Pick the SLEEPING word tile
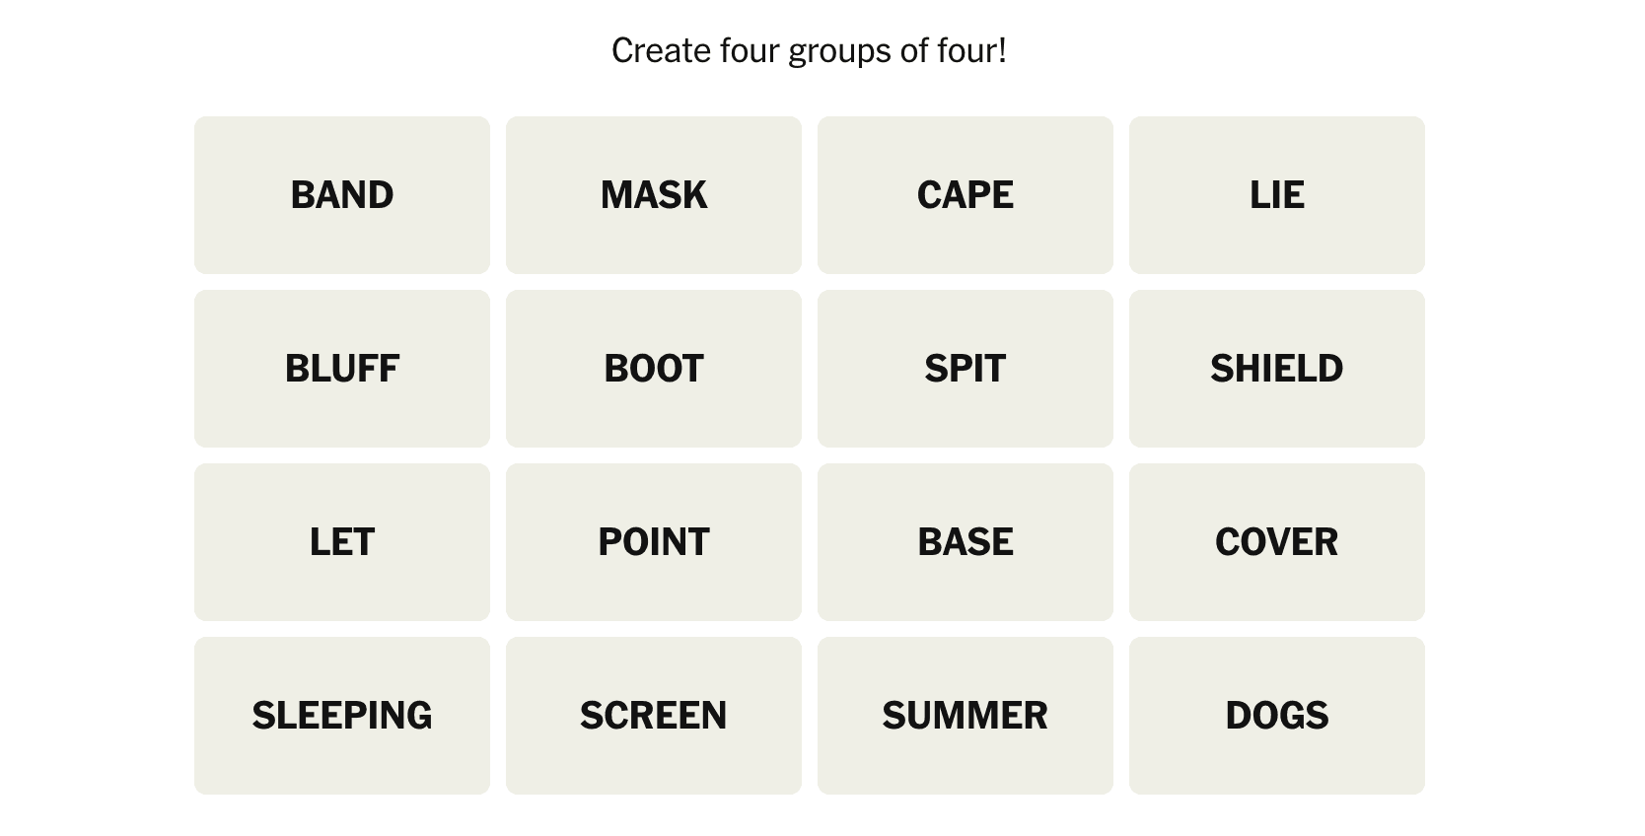 click(x=342, y=716)
